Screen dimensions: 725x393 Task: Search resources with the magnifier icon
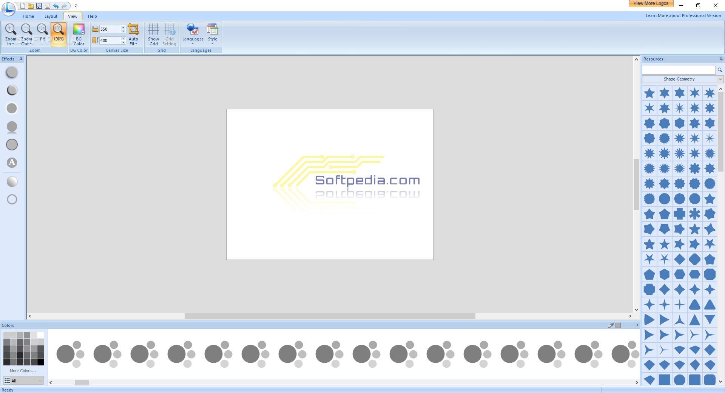(x=720, y=70)
